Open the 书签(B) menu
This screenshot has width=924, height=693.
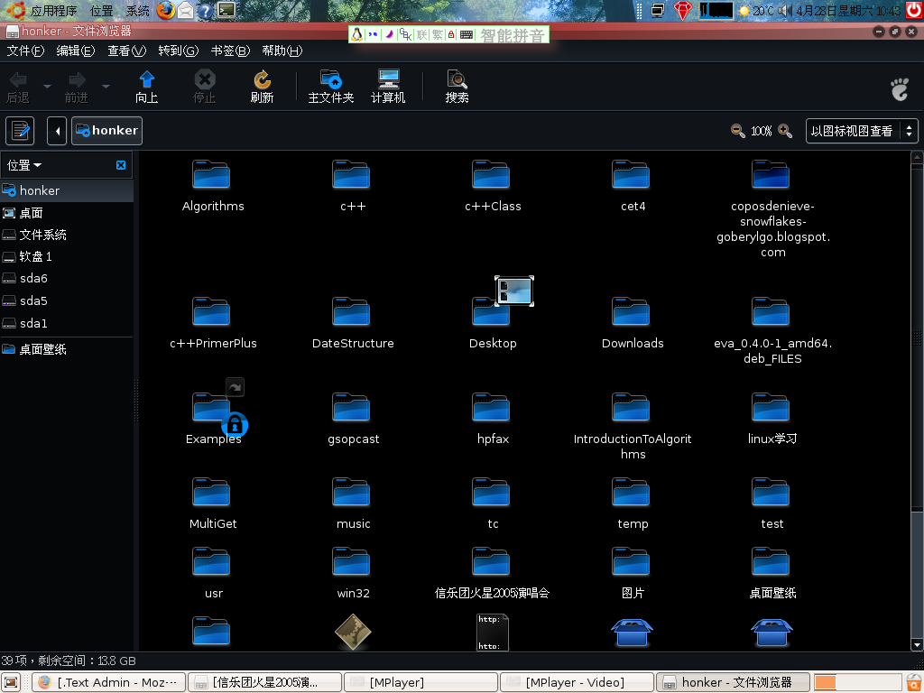pos(230,51)
